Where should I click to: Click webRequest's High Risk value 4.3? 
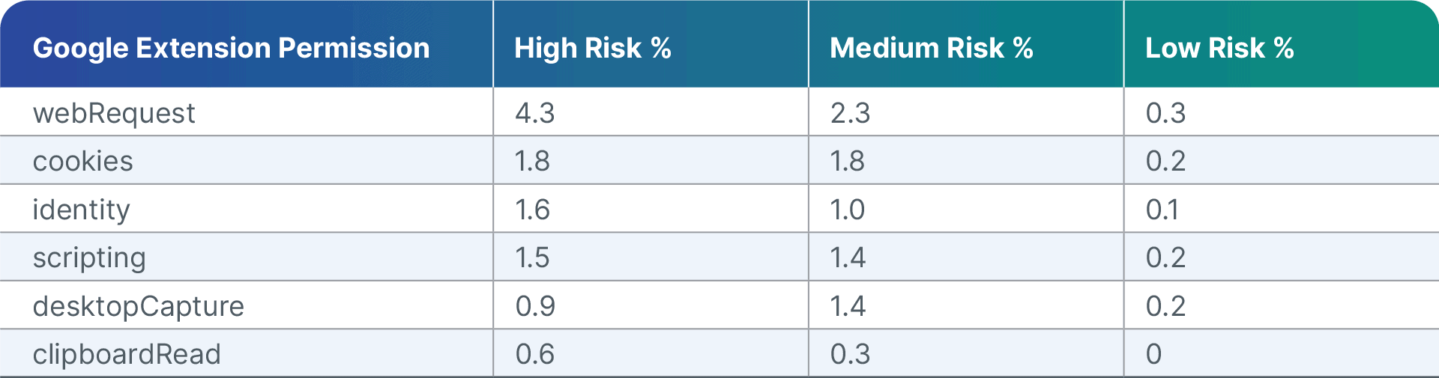coord(534,113)
